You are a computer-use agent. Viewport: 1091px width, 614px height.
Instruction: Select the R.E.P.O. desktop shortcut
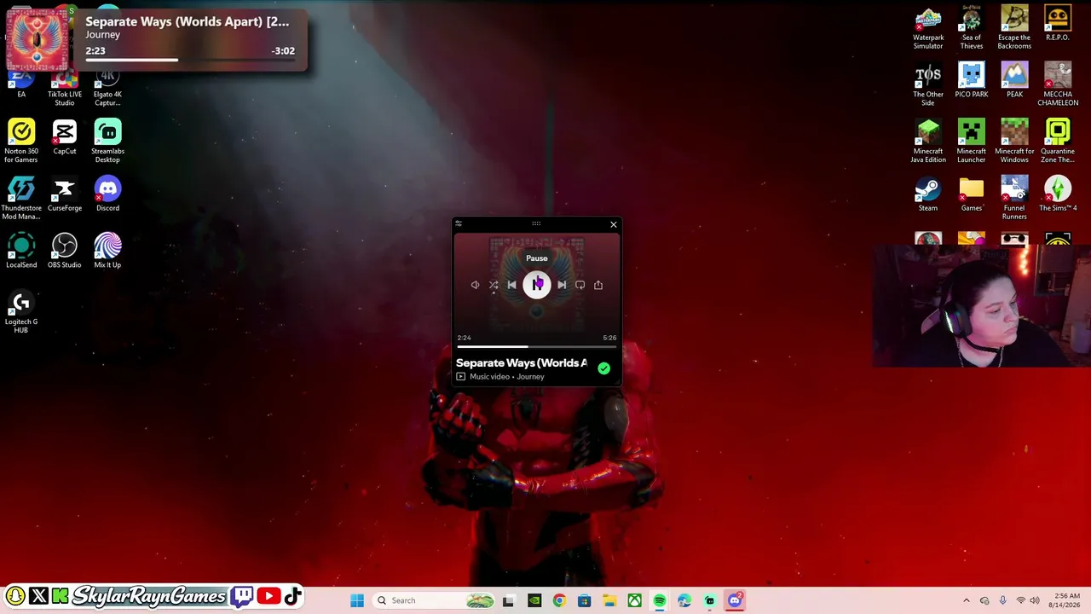(x=1058, y=24)
